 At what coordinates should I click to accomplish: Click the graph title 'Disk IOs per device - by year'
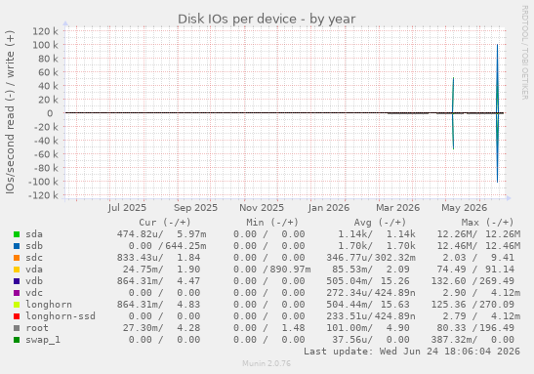coord(267,20)
